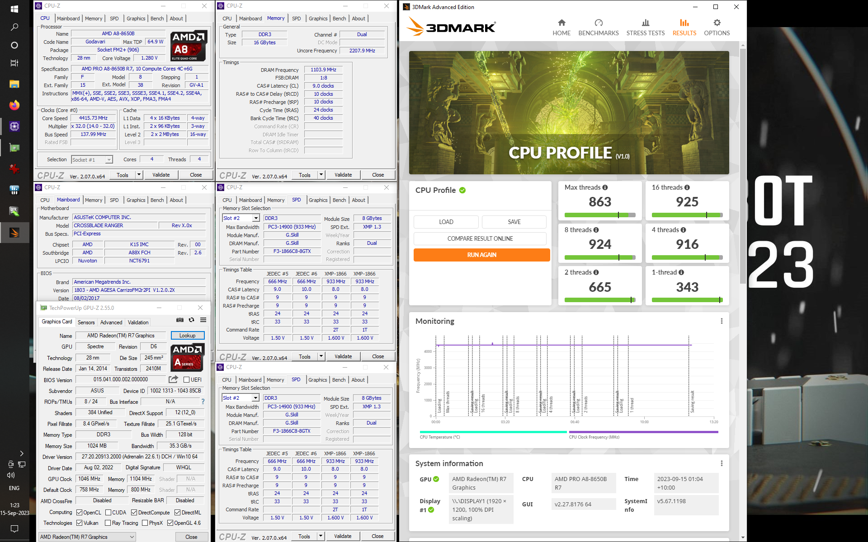Viewport: 868px width, 542px height.
Task: Toggle DirectCompute checkbox in GPU-Z
Action: click(x=134, y=513)
